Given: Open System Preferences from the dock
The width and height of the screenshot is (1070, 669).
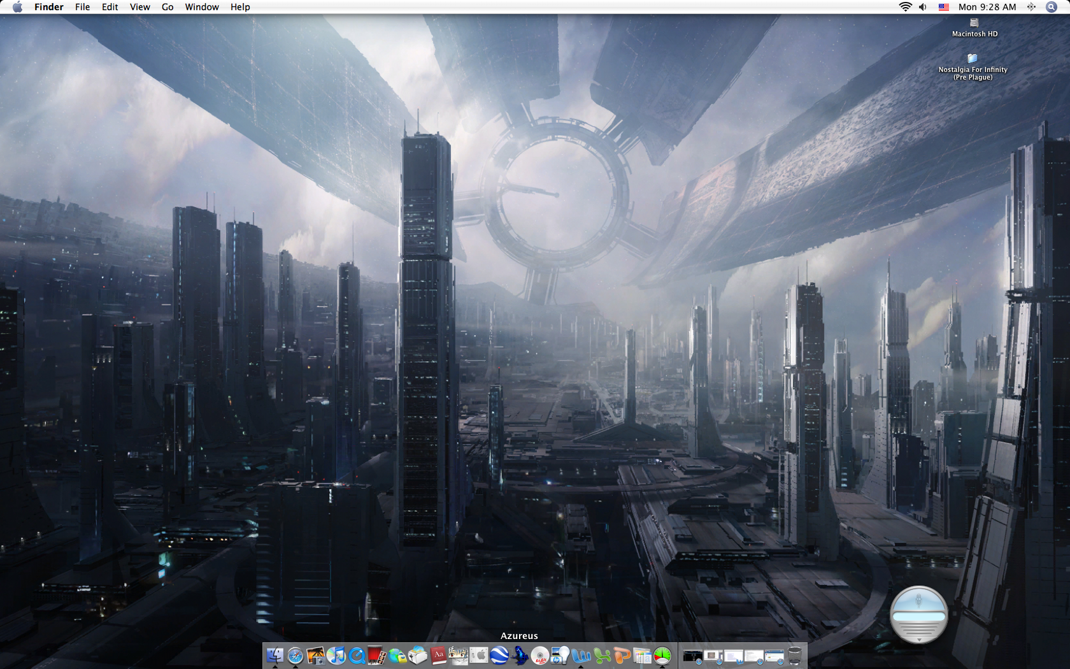Looking at the screenshot, I should coord(479,655).
